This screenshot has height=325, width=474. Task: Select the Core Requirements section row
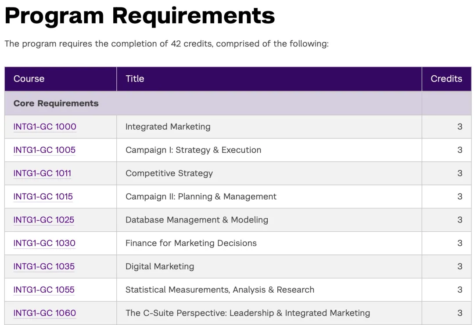[56, 103]
